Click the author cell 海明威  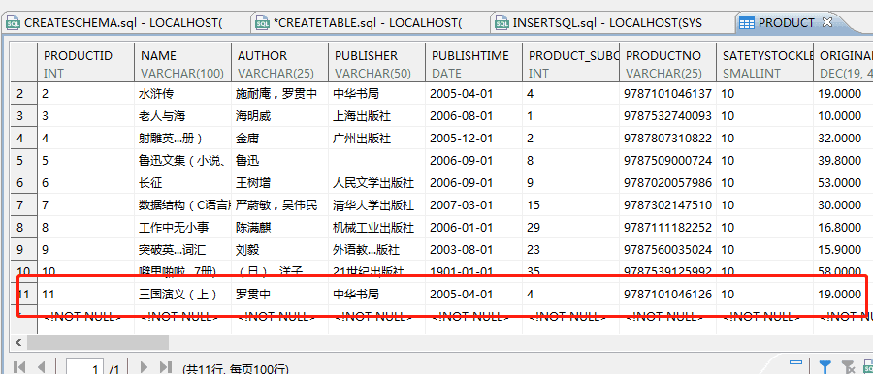click(x=279, y=115)
